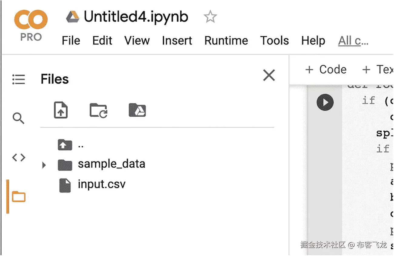
Task: Open the Runtime menu
Action: pos(226,41)
